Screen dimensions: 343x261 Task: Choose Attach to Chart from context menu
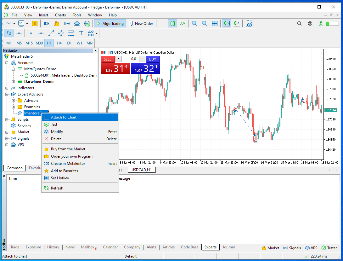80,117
